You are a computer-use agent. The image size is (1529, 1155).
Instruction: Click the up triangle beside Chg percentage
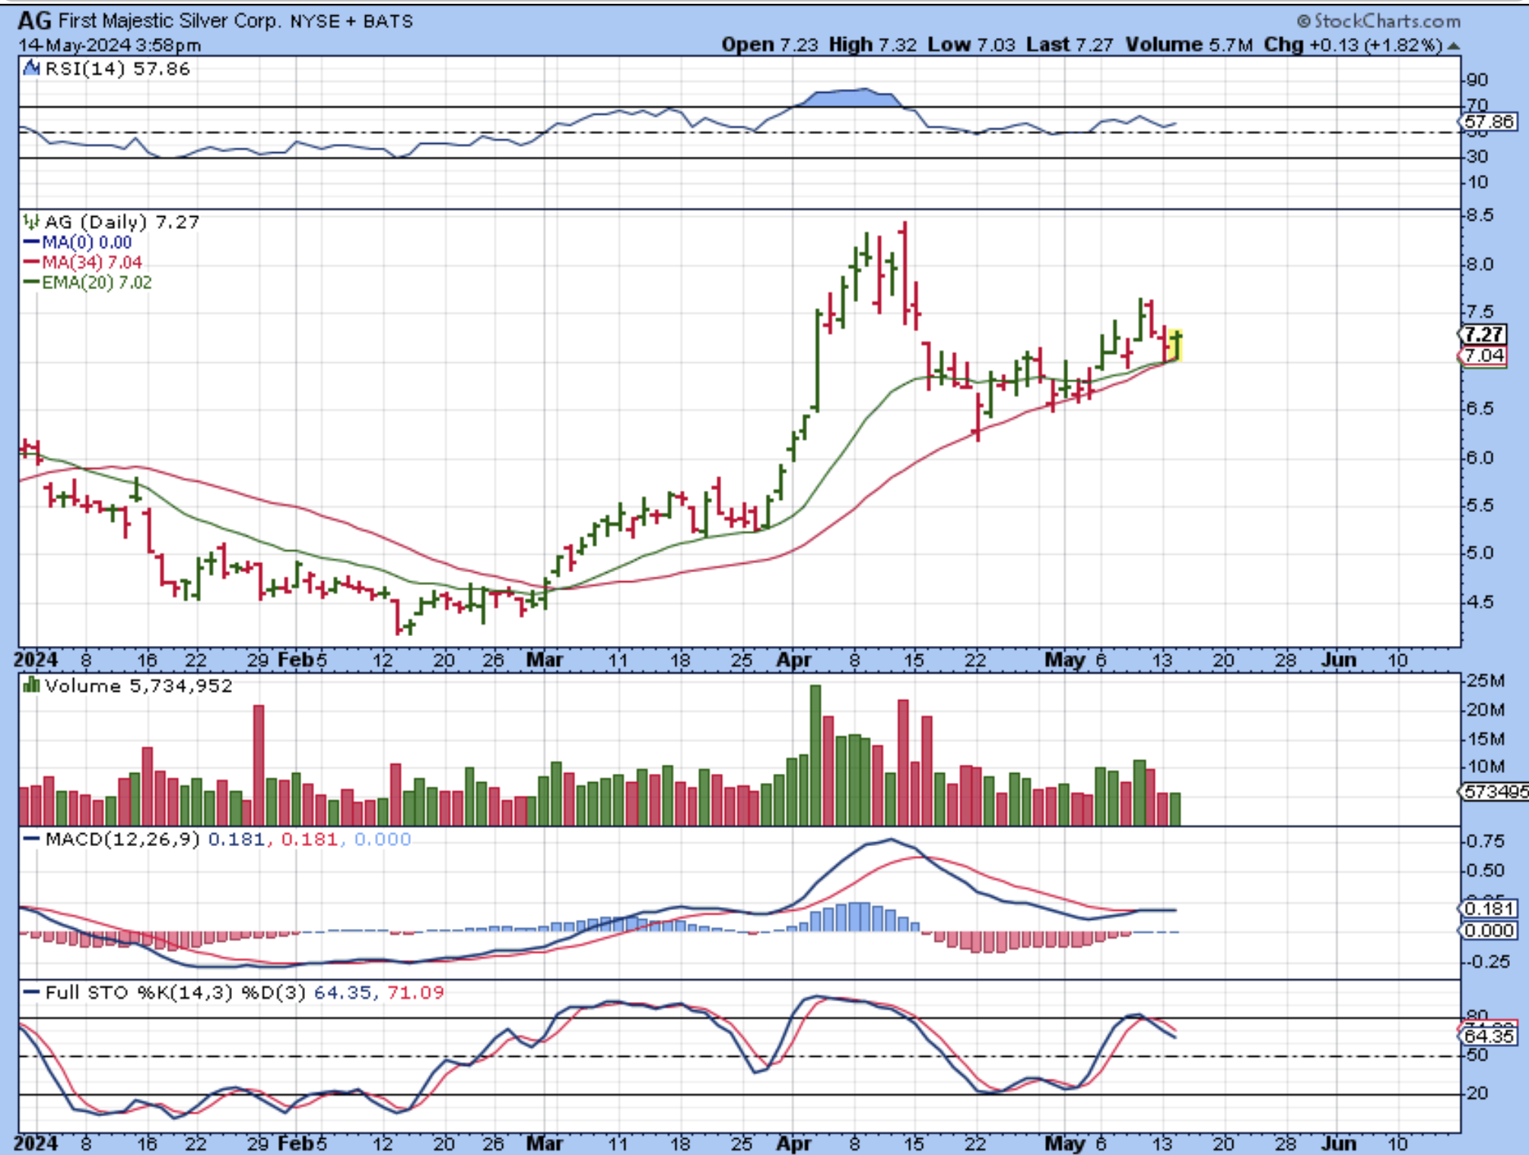pyautogui.click(x=1454, y=46)
